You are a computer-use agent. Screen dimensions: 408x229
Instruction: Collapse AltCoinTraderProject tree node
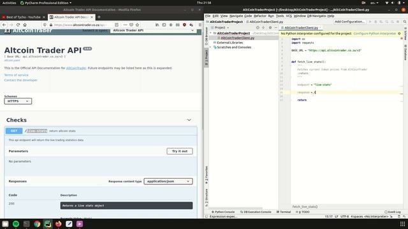pos(211,33)
